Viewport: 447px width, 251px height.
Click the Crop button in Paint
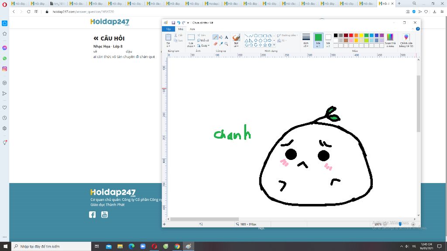click(x=202, y=35)
